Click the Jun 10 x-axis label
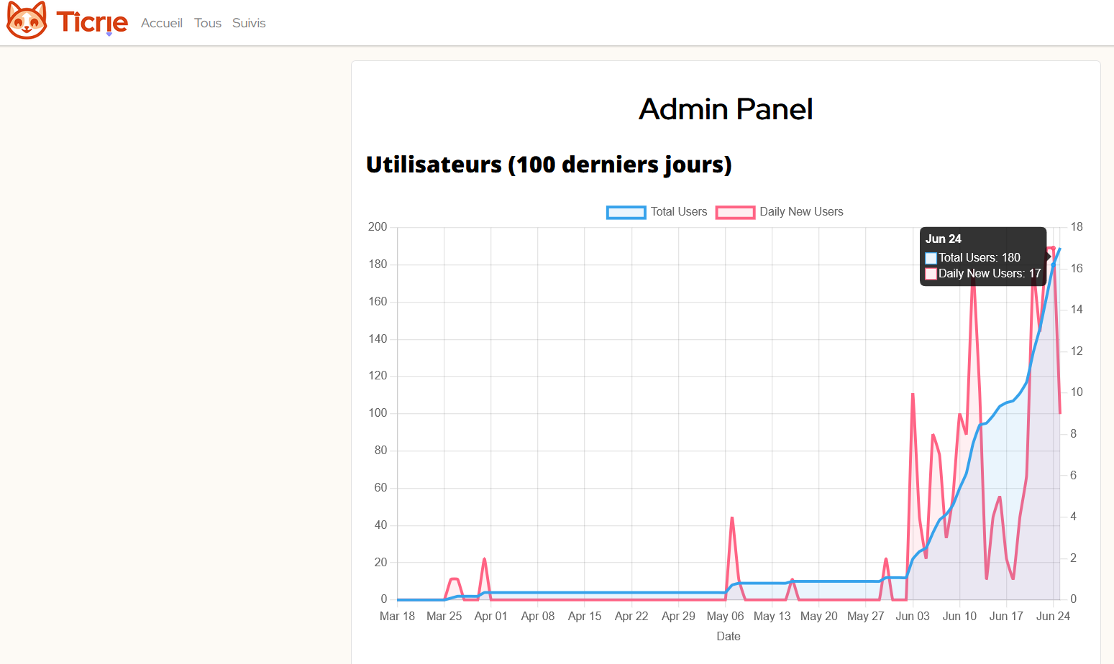This screenshot has width=1114, height=664. (959, 617)
